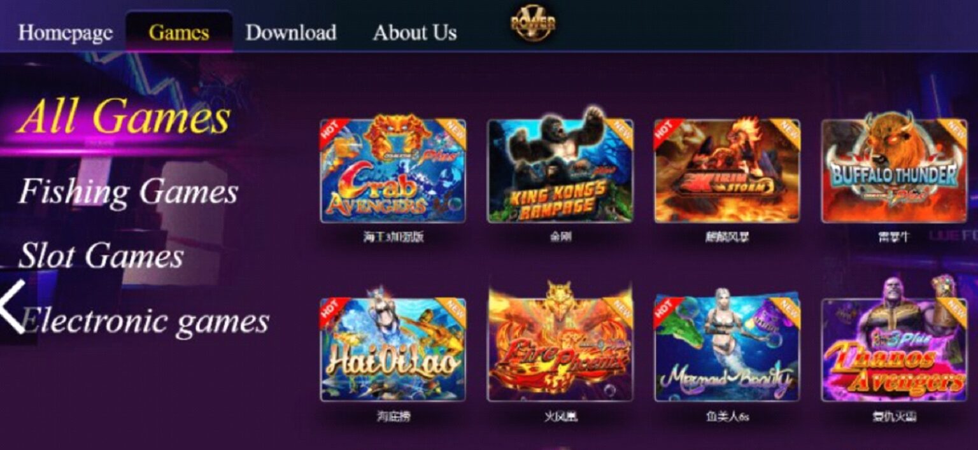
Task: Click the left arrow chevron on sidebar
Action: tap(13, 307)
